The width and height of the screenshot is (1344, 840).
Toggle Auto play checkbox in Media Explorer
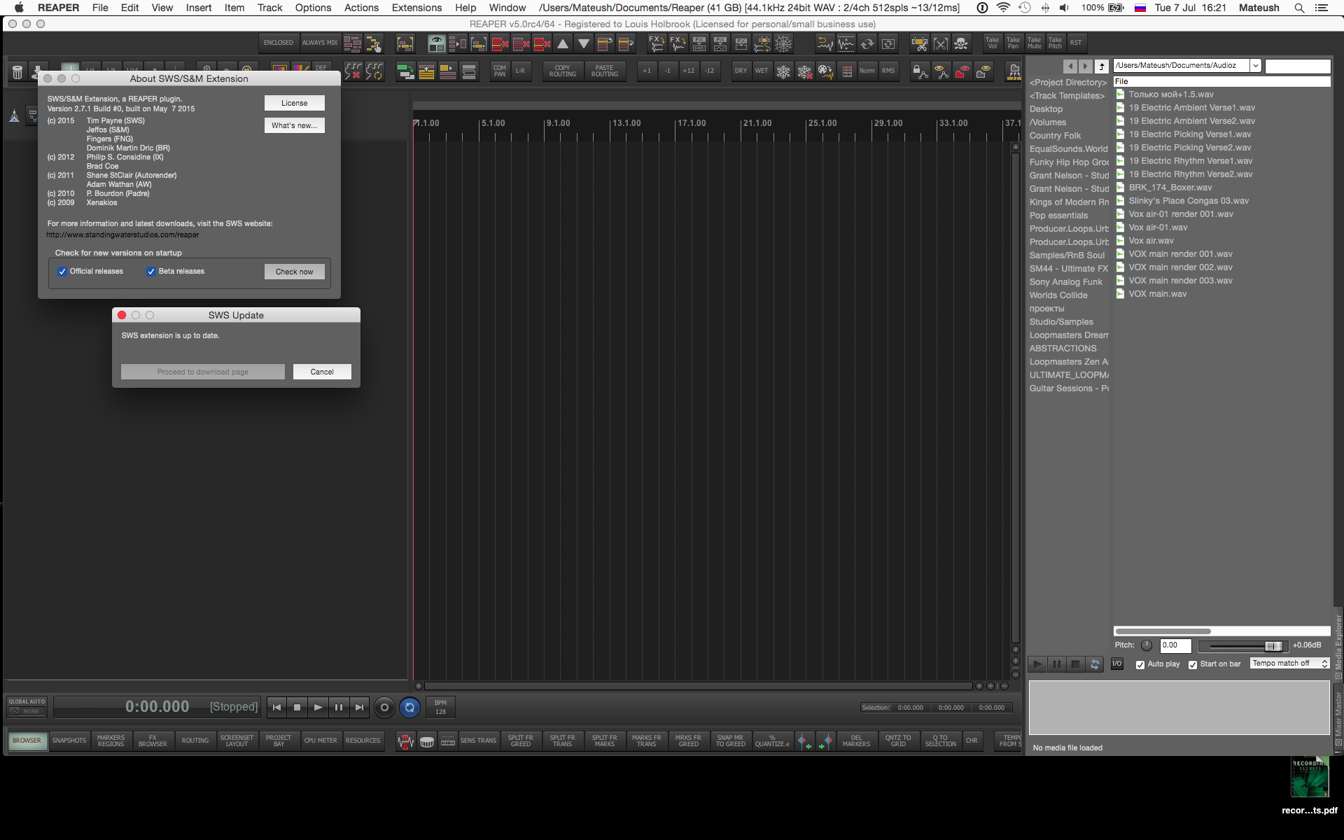(1140, 664)
